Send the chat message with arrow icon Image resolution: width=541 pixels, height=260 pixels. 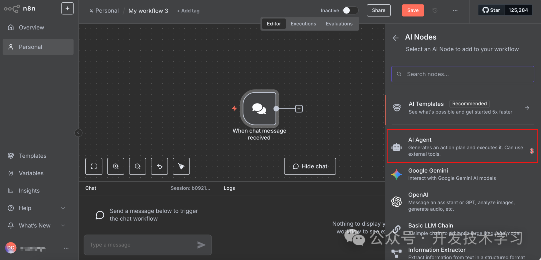pos(201,245)
